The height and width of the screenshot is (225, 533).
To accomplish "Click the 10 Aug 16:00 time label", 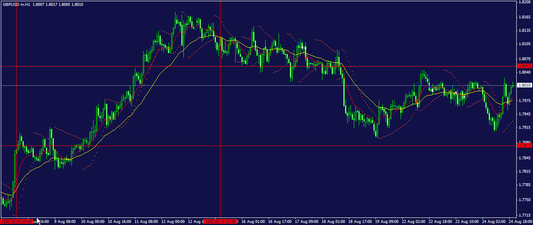I will point(119,221).
